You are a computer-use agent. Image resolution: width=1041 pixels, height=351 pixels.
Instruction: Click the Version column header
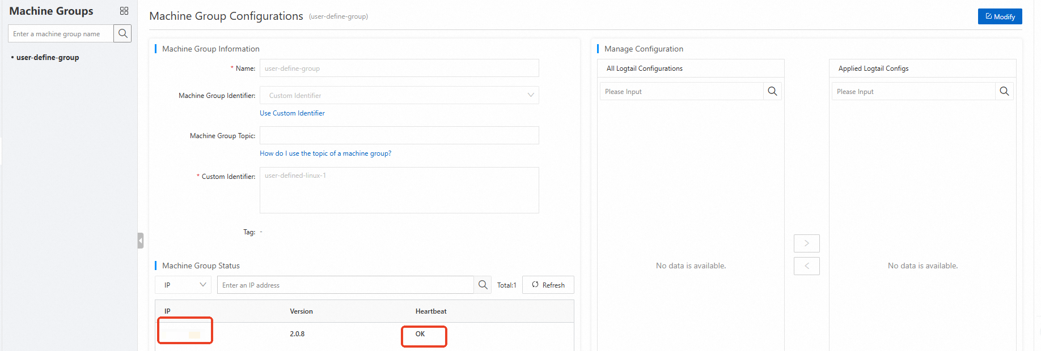pyautogui.click(x=301, y=311)
